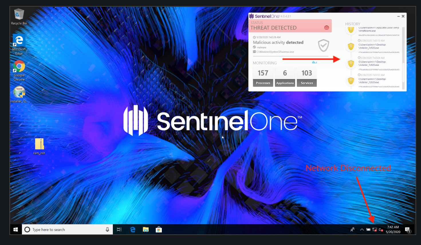Open Microsoft Store from the taskbar
Viewport: 421px width, 245px height.
pyautogui.click(x=159, y=230)
